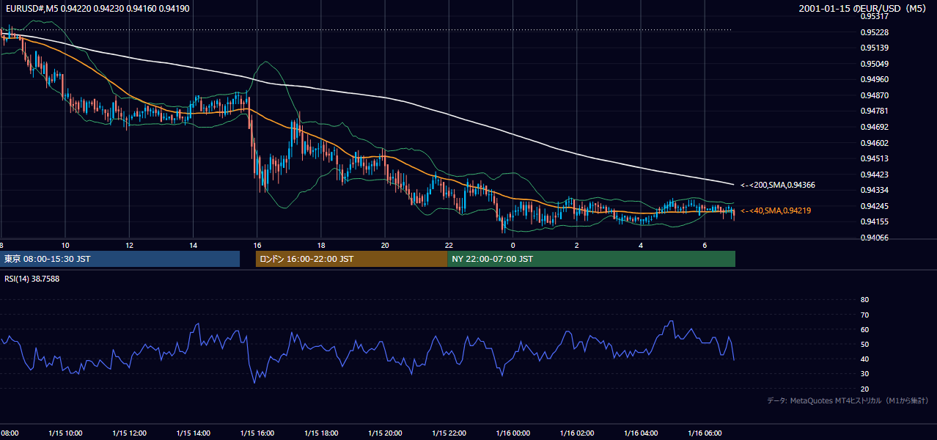Click the bottom time label 1/15 12:00
Image resolution: width=937 pixels, height=440 pixels.
(130, 433)
